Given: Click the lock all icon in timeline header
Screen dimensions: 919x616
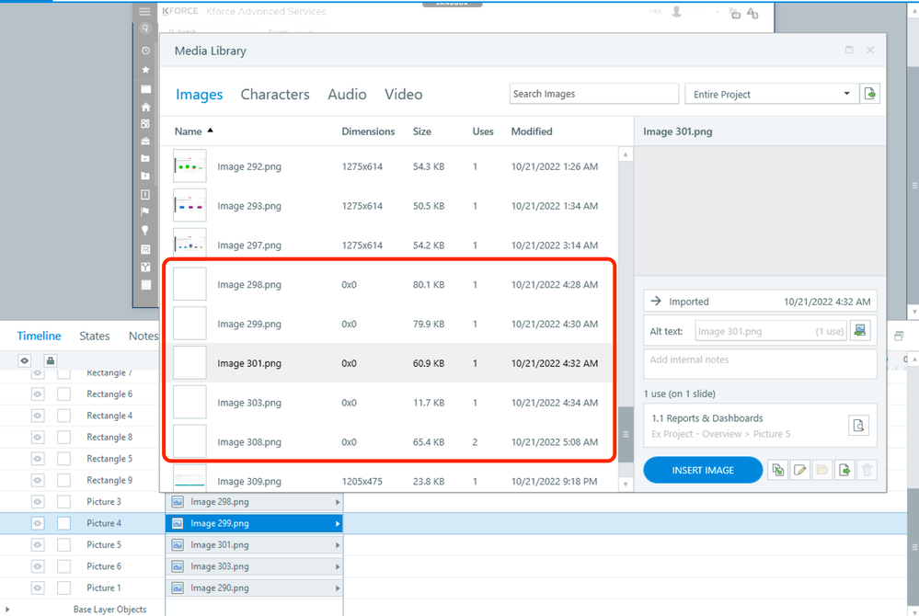Looking at the screenshot, I should point(51,361).
